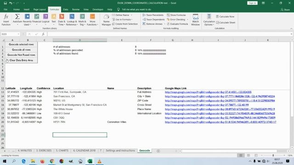Collapse the ribbon

(291, 28)
